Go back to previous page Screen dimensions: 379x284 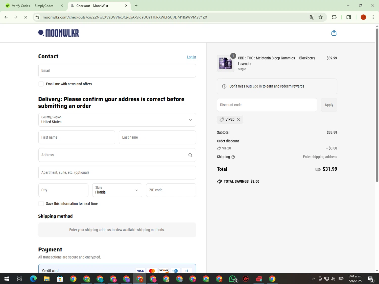pyautogui.click(x=6, y=17)
